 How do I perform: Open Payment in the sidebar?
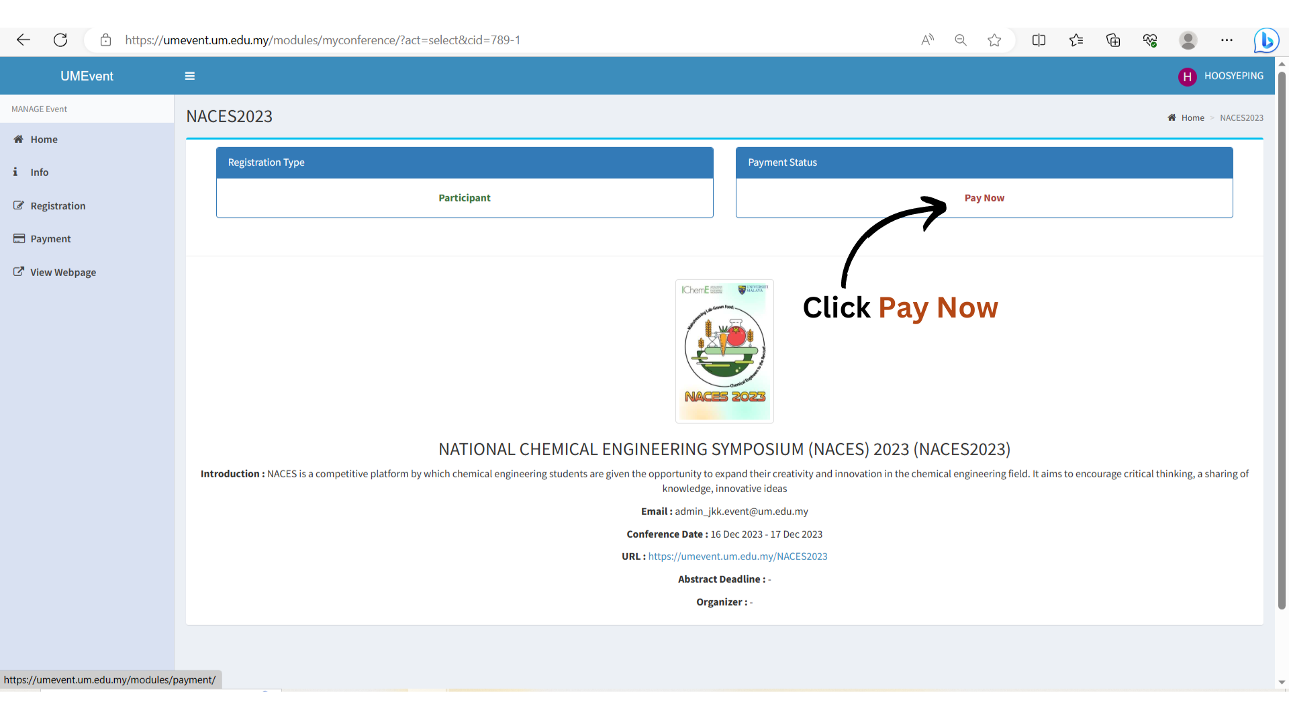(50, 239)
